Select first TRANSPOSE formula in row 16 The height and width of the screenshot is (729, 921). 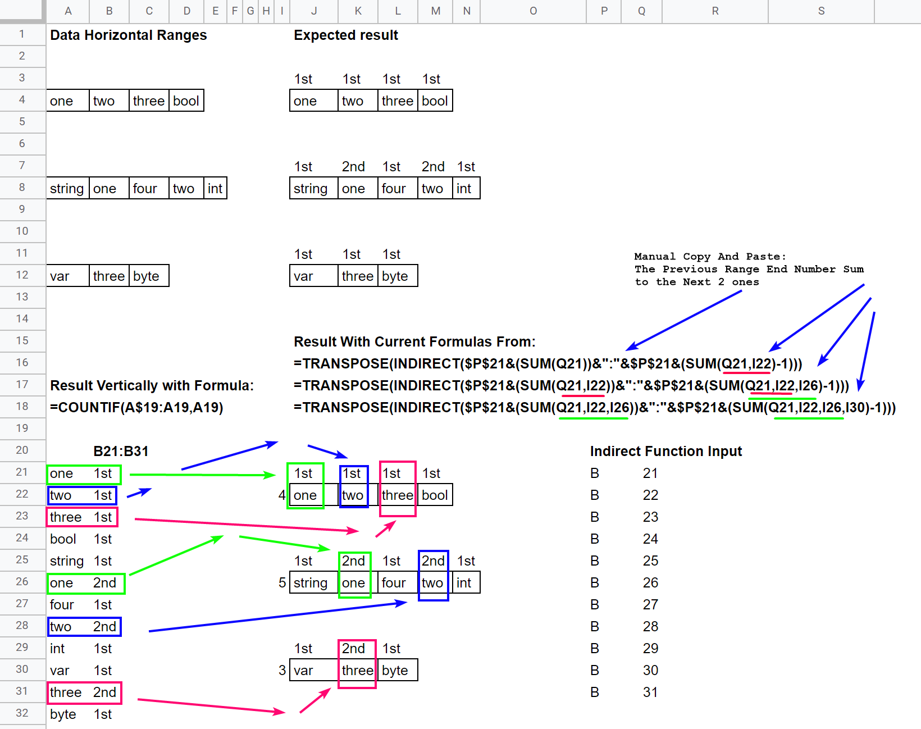548,363
